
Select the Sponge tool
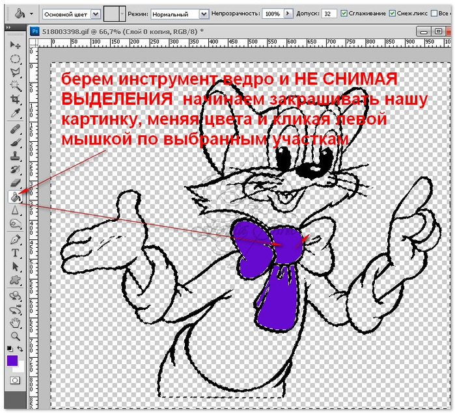(15, 224)
